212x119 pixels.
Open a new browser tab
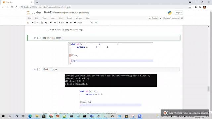click(x=37, y=2)
